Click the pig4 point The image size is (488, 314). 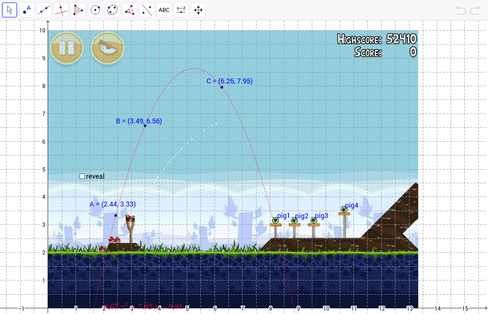coord(344,209)
